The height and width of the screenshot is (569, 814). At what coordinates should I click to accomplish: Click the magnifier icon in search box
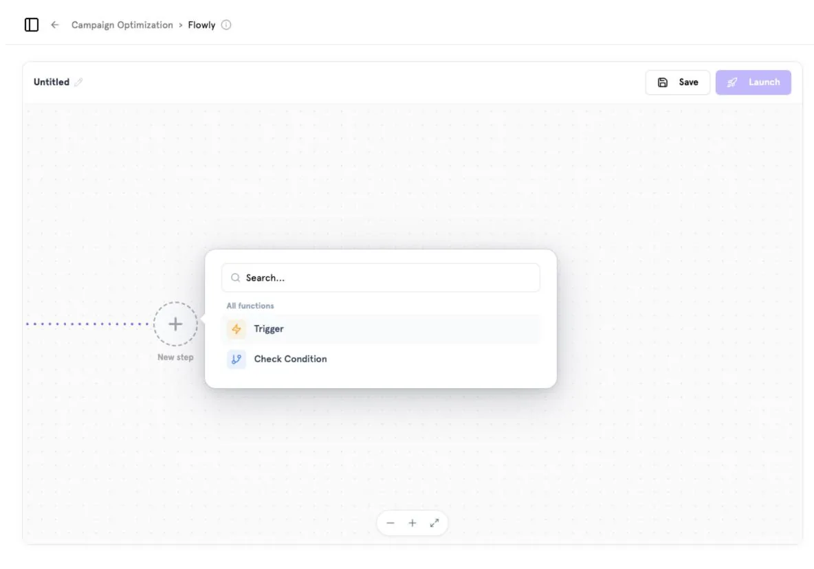point(236,278)
